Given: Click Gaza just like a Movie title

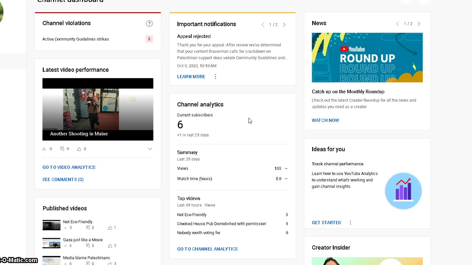Looking at the screenshot, I should point(83,240).
